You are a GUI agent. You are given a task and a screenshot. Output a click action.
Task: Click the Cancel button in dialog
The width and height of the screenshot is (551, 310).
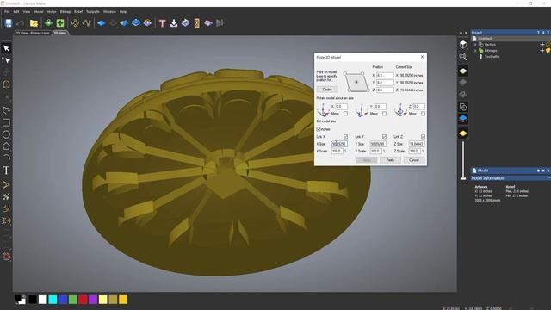coord(414,160)
